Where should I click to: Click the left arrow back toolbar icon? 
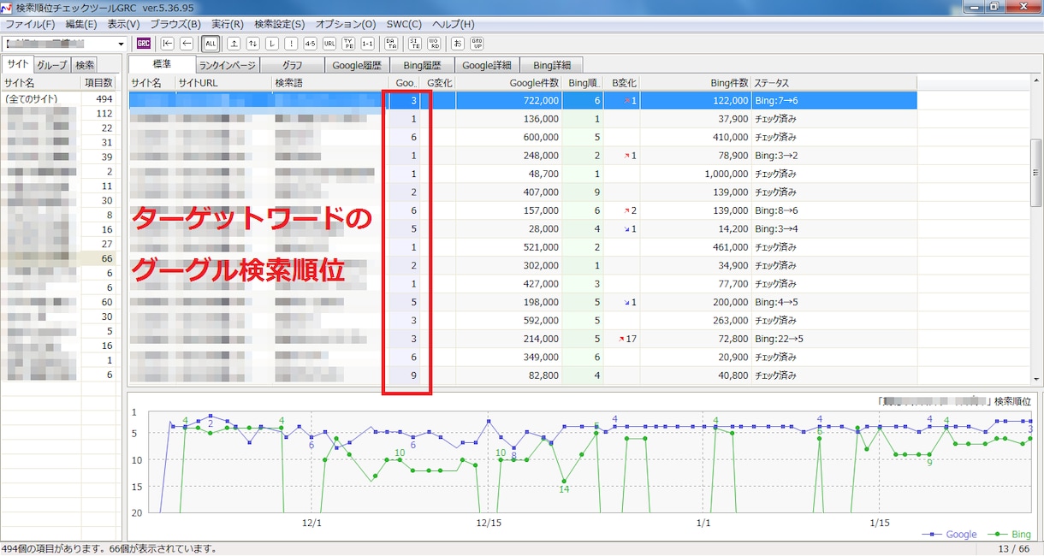[185, 43]
